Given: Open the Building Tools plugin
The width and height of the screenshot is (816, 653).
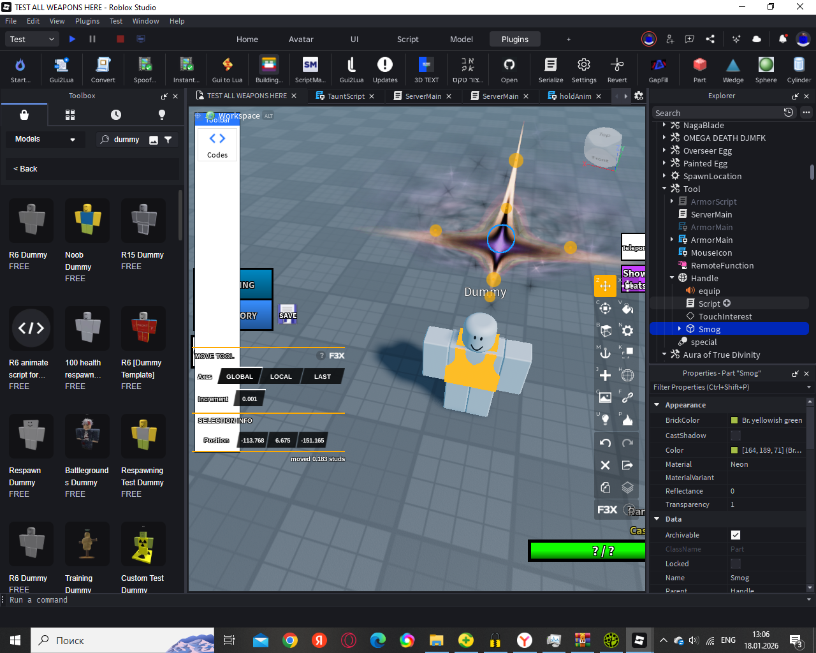Looking at the screenshot, I should [x=269, y=70].
